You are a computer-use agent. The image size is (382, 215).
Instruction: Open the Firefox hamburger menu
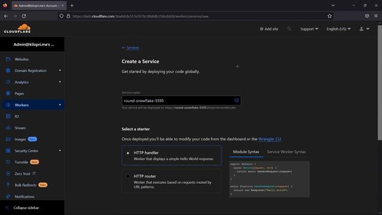[x=376, y=16]
